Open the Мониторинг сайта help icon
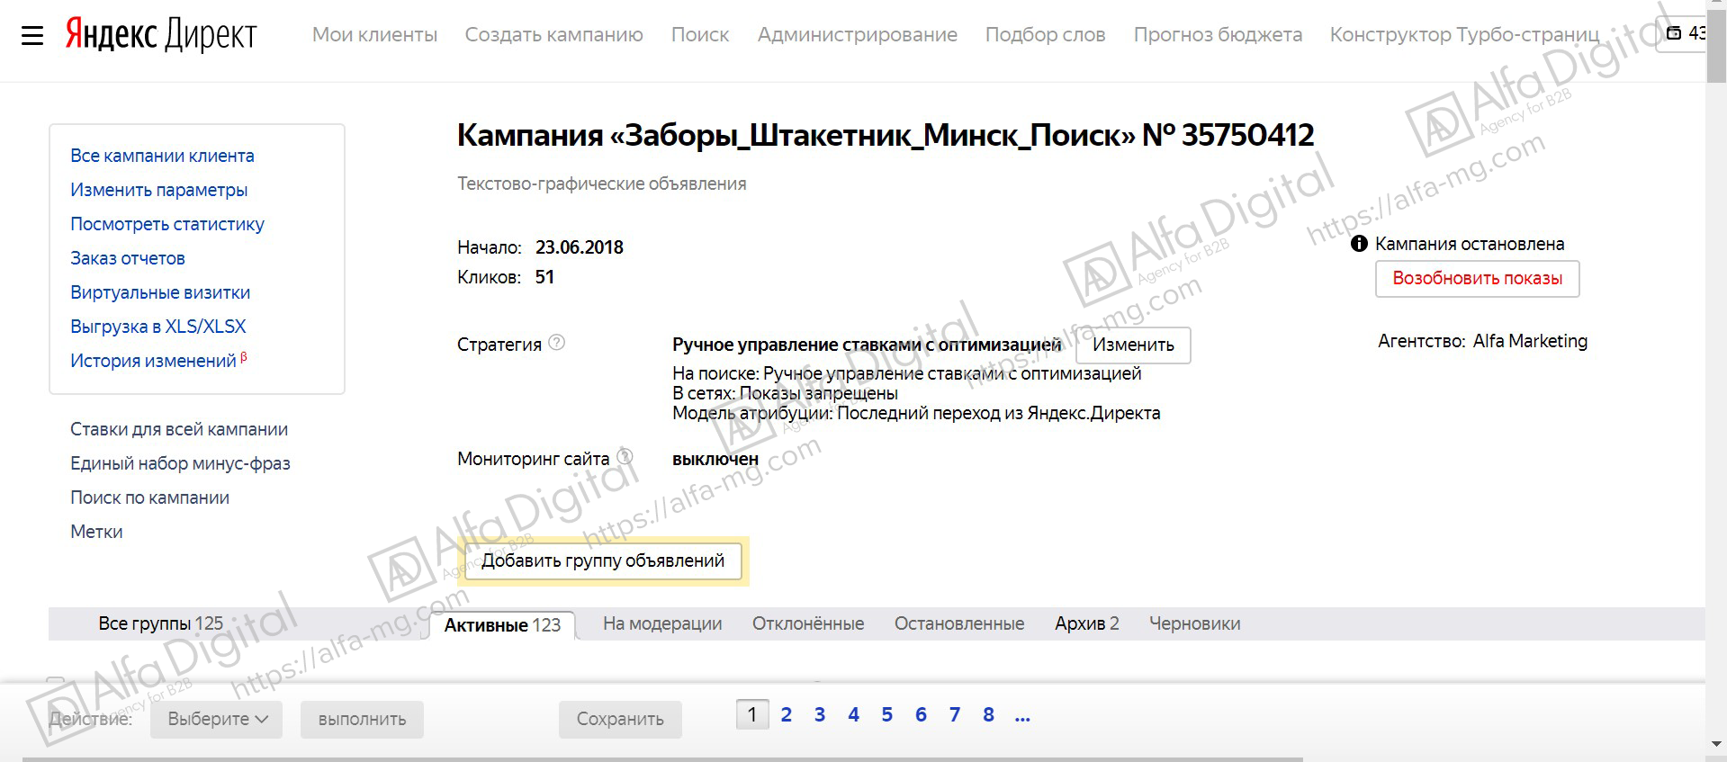 (625, 457)
